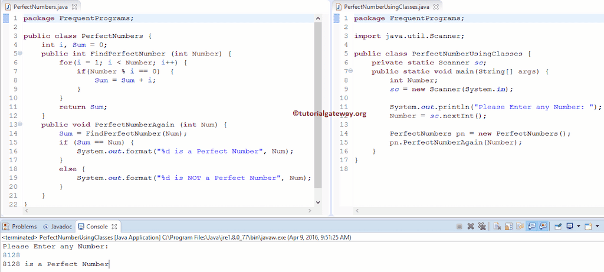Toggle show console when standard out changes
Viewport: 604px width, 272px height.
(531, 227)
